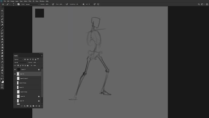This screenshot has width=209, height=118.
Task: Enable airbrush build-up effect
Action: click(x=67, y=4)
